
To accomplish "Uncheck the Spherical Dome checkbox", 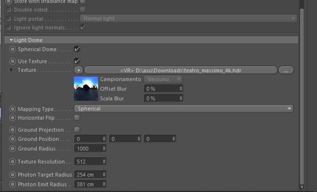I will 77,49.
